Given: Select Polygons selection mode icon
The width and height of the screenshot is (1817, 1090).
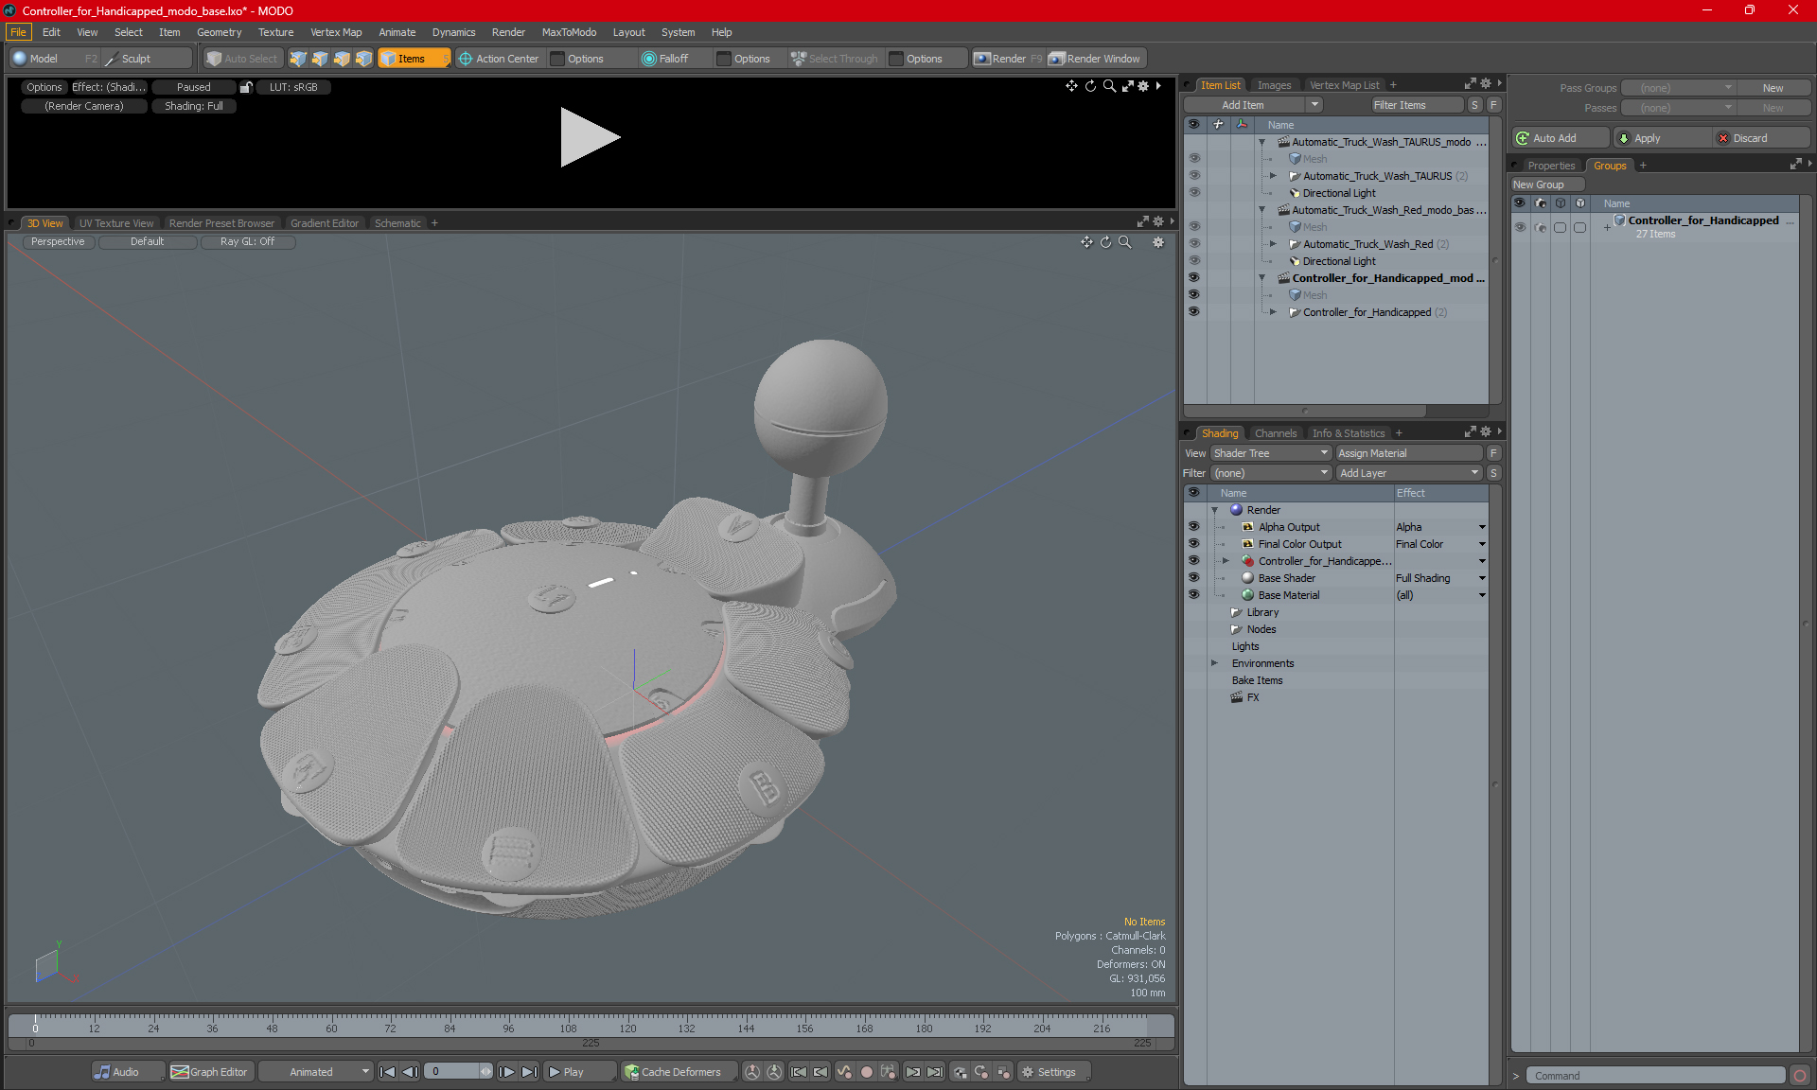Looking at the screenshot, I should pos(342,59).
